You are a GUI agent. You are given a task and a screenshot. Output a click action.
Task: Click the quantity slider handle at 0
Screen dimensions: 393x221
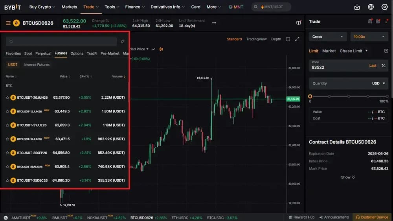click(x=310, y=96)
